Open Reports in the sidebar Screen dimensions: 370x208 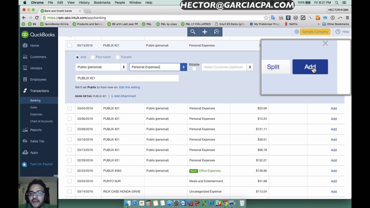(36, 130)
